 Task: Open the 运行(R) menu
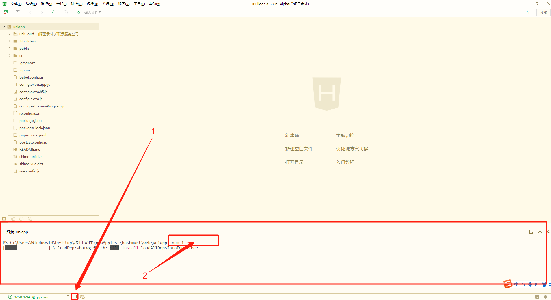(x=92, y=4)
